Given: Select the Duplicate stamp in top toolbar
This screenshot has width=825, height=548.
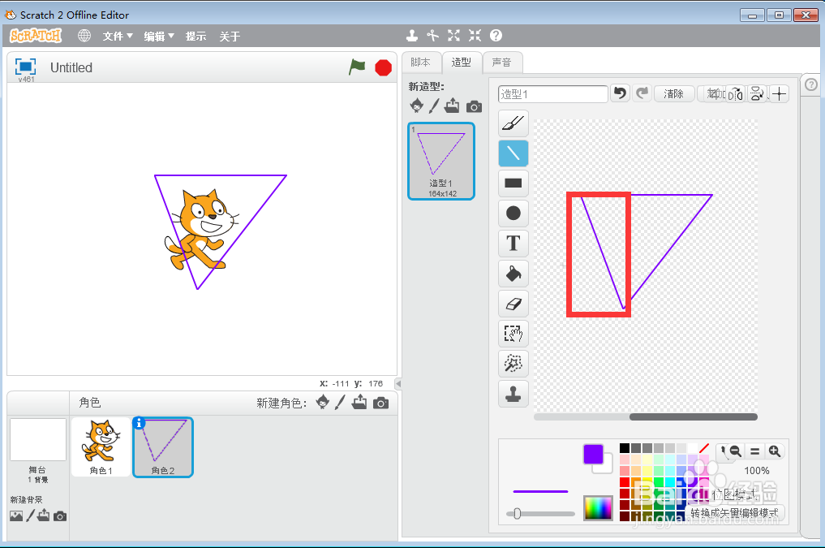Looking at the screenshot, I should (x=412, y=35).
